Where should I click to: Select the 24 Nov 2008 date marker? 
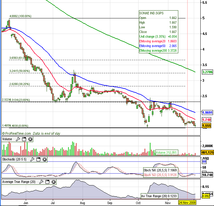[x=187, y=203]
